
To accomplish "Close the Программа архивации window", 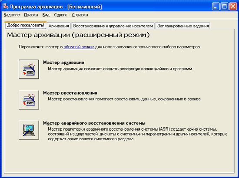I will tap(233, 7).
